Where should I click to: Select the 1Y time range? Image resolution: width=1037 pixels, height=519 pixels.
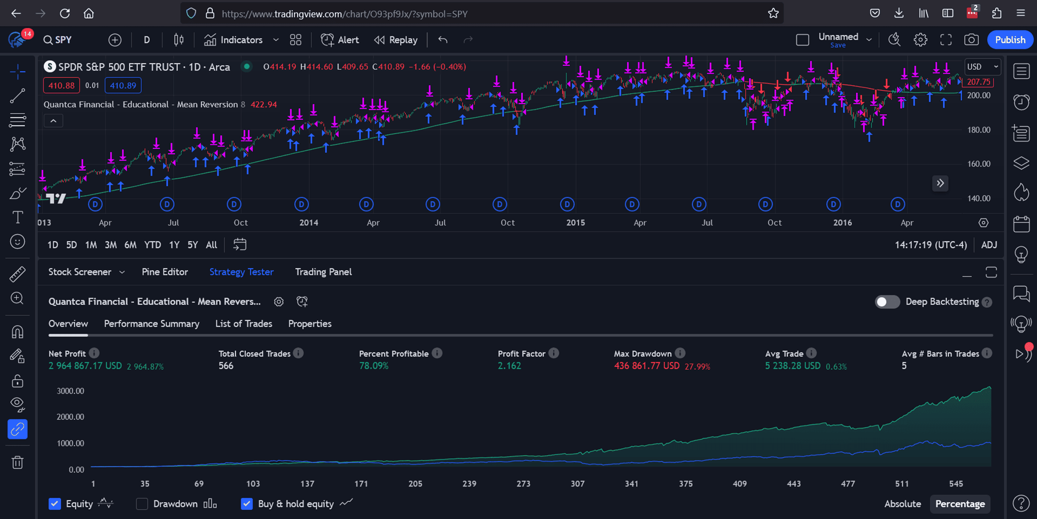174,245
